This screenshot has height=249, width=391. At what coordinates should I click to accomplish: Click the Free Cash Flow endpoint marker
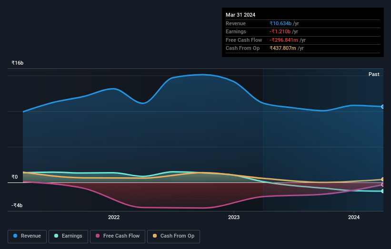pos(383,185)
